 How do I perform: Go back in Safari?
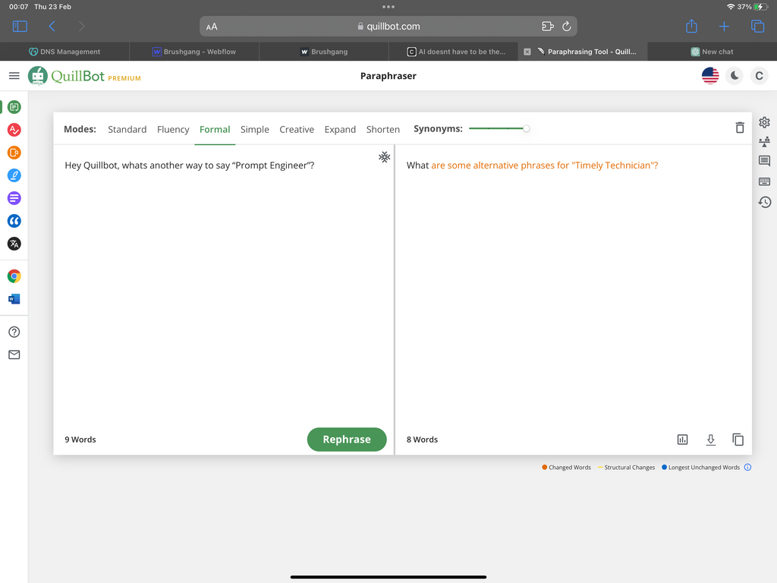(x=52, y=27)
